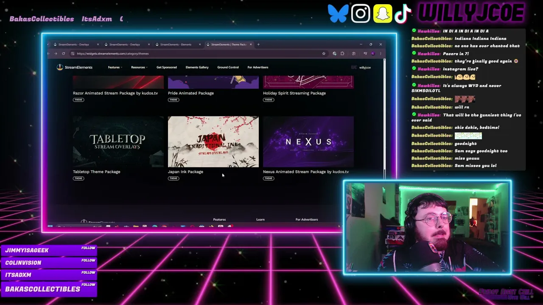This screenshot has height=305, width=543.
Task: Click the THEME tag under Tabletop Theme Package
Action: [x=78, y=178]
